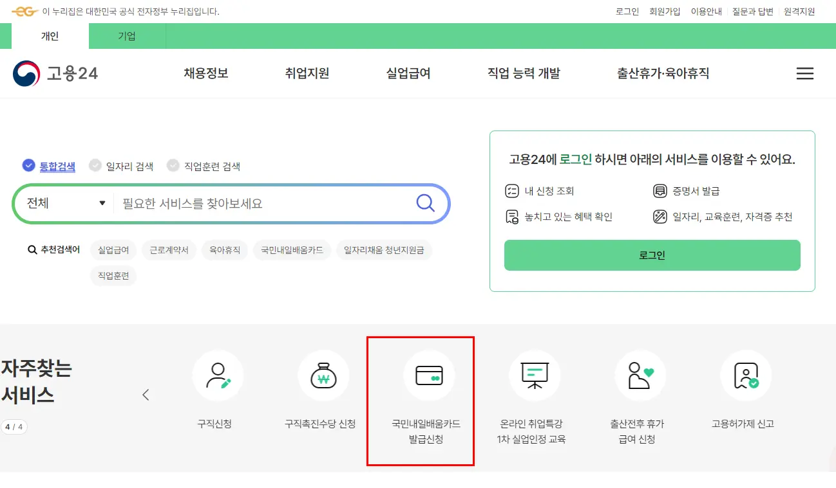Switch to the 기업 tab
836x488 pixels.
tap(126, 36)
